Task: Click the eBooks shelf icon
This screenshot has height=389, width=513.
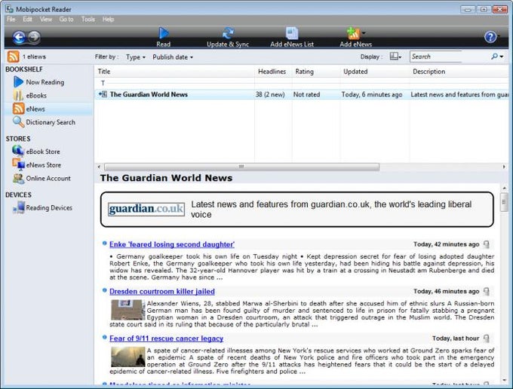Action: click(x=17, y=96)
